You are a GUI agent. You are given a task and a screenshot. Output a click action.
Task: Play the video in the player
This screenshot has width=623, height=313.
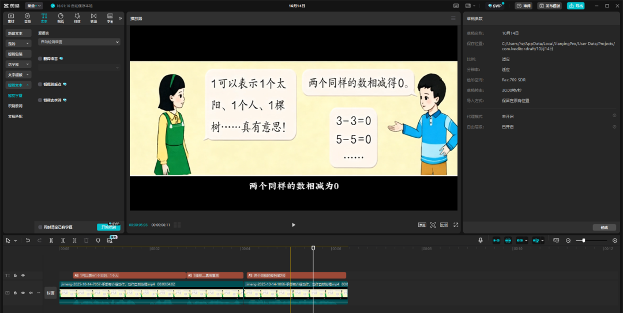[294, 225]
